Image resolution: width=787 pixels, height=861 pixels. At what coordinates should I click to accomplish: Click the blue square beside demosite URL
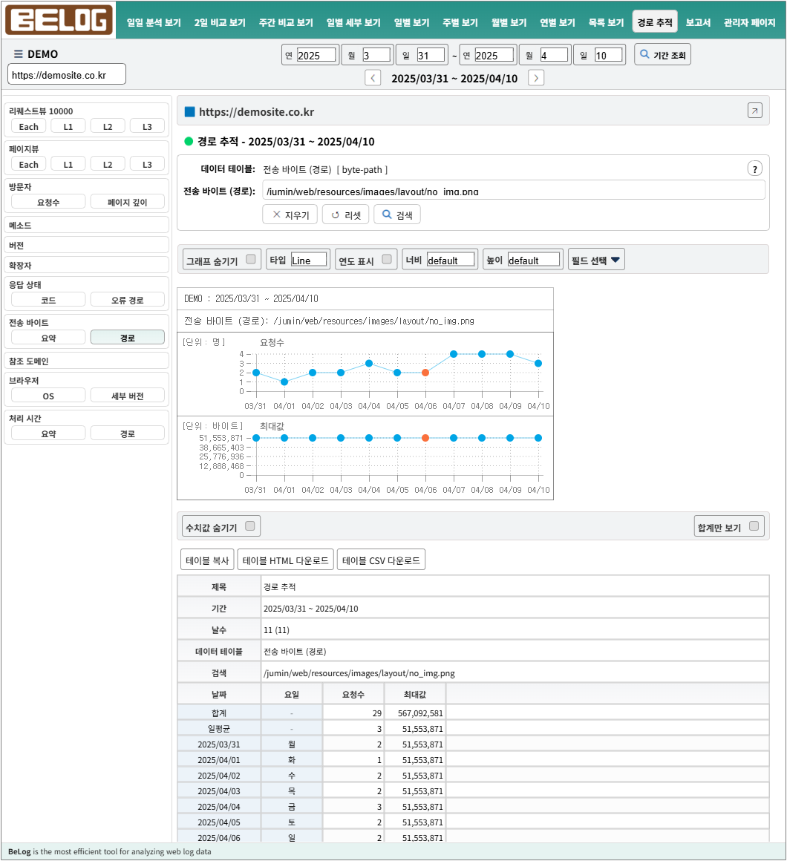tap(189, 112)
